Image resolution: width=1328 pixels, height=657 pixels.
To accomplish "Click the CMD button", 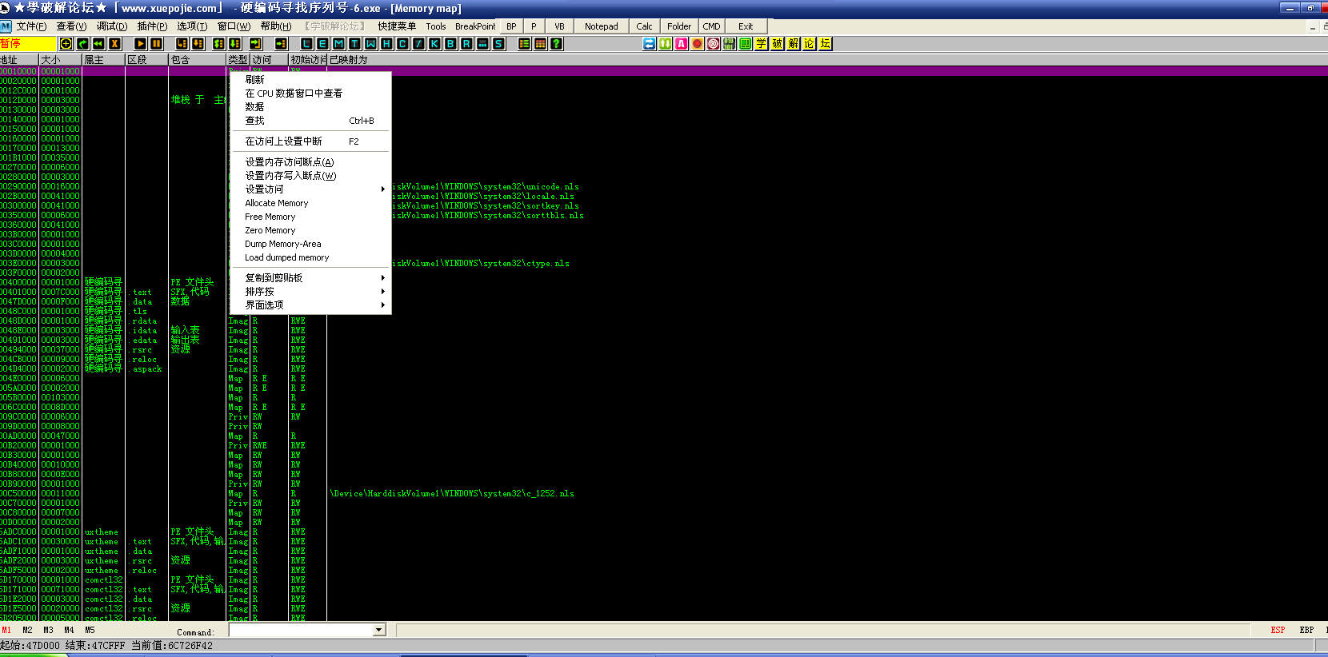I will [711, 26].
